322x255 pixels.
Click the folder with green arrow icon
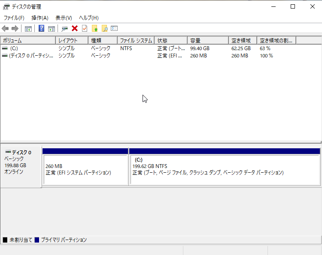(94, 28)
